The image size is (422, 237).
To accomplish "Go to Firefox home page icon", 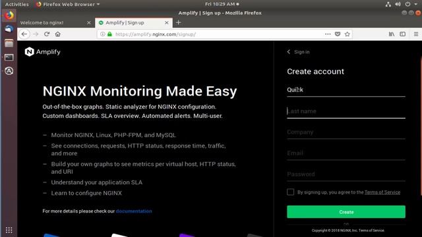I will [x=57, y=34].
